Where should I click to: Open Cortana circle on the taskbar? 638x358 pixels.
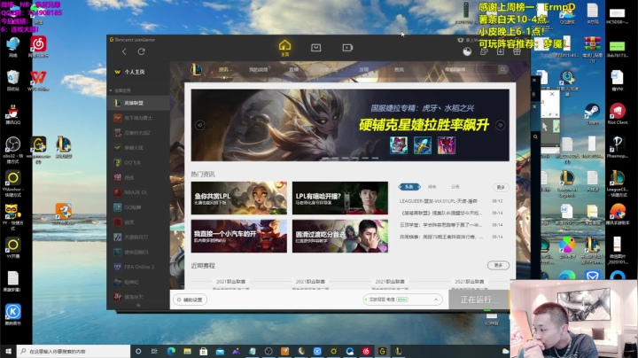(138, 351)
